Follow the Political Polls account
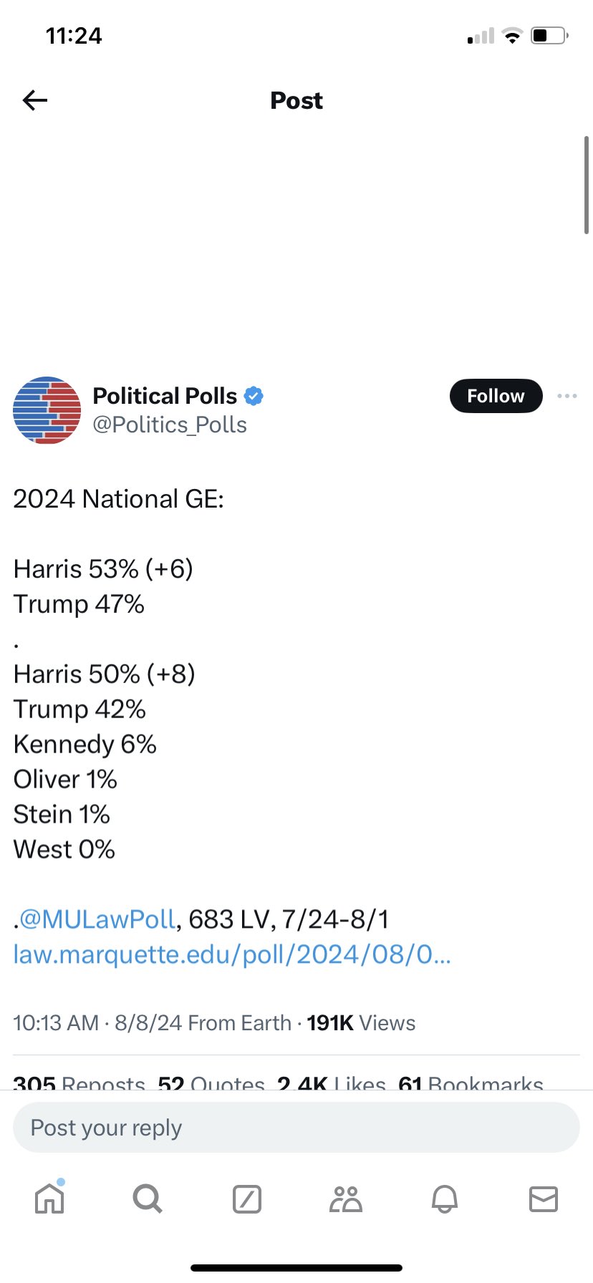Viewport: 593px width, 1283px height. 496,396
